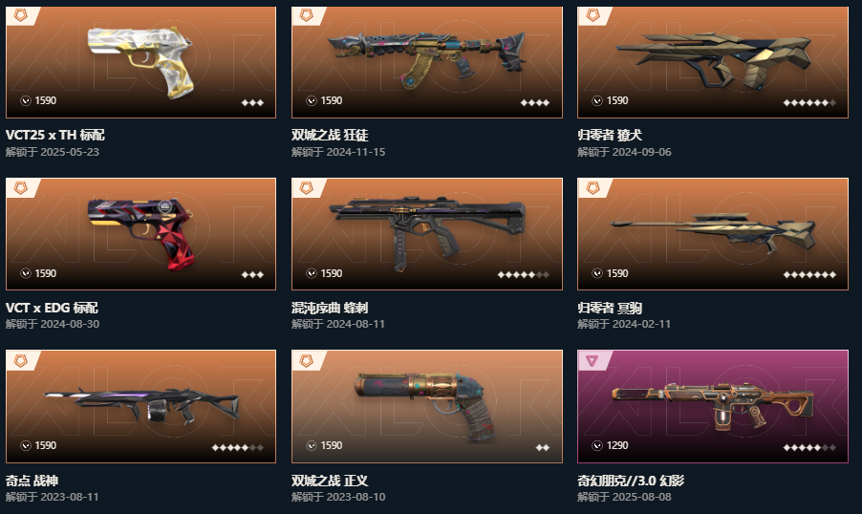The image size is (862, 514).
Task: Click the upgrade level diamonds on 归零者 獠犬 card
Action: [x=809, y=102]
